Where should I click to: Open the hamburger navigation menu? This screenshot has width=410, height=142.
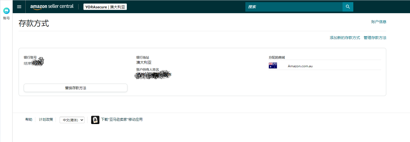19,7
